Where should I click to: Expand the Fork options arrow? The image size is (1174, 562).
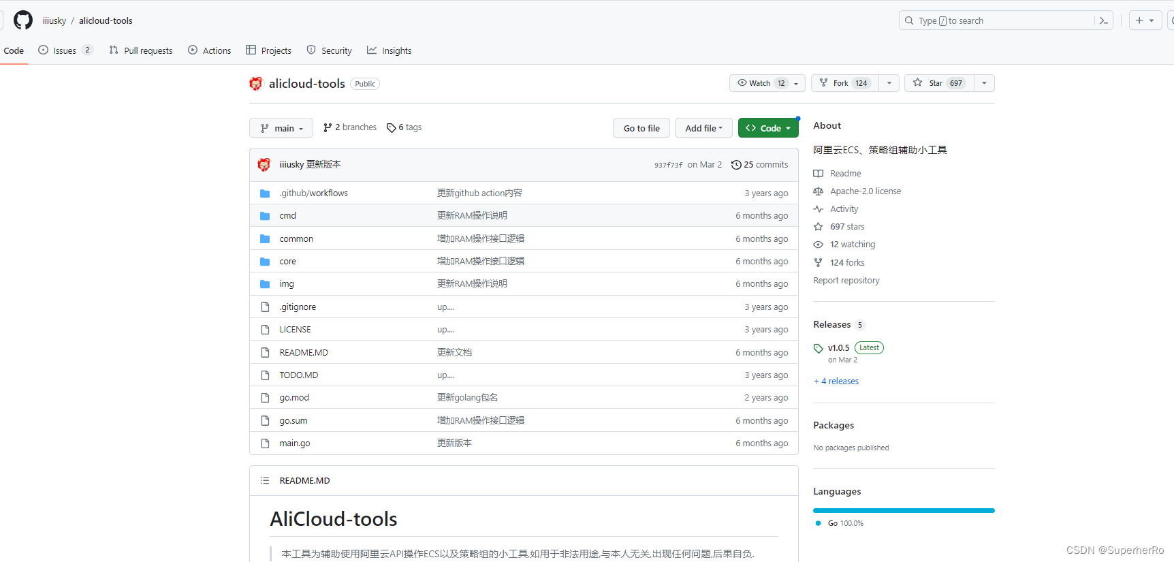tap(889, 83)
